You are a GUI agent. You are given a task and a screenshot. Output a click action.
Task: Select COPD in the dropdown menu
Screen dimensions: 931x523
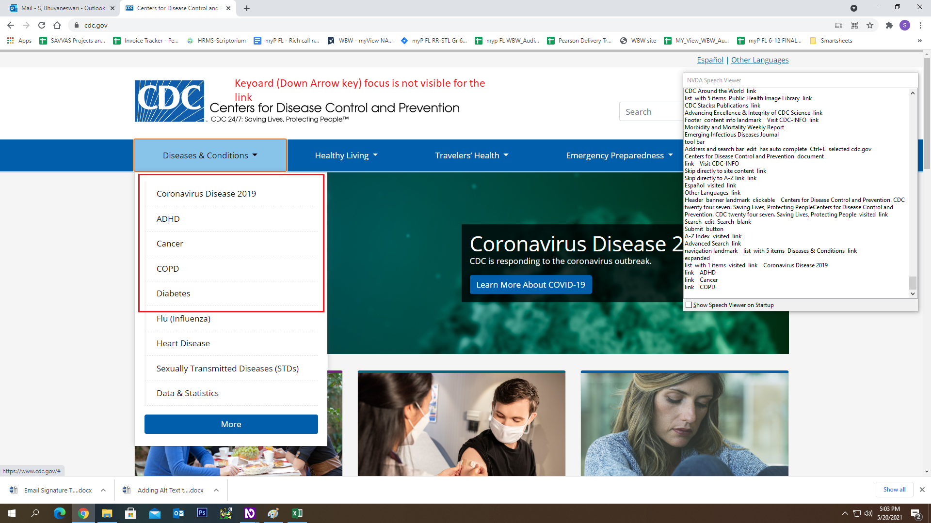point(232,269)
